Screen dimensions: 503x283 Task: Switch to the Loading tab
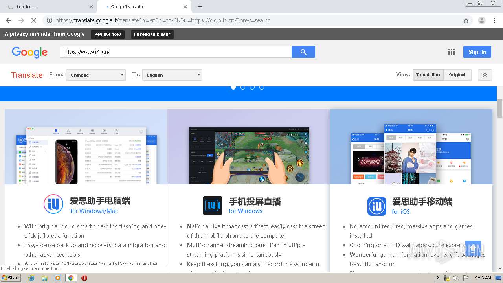pyautogui.click(x=49, y=7)
